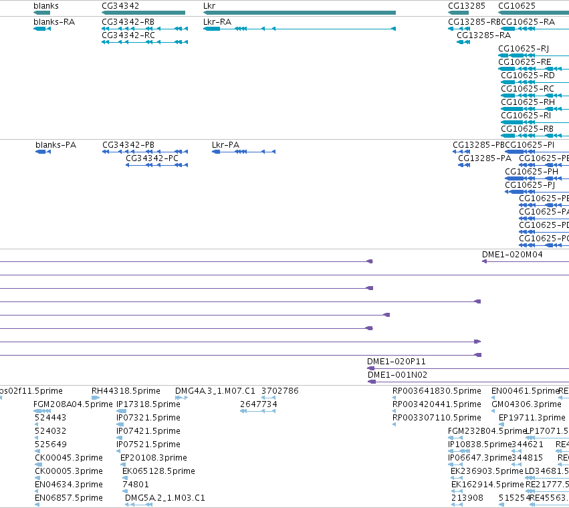Click the IP07321.5prime EST
This screenshot has height=508, width=569.
click(118, 424)
